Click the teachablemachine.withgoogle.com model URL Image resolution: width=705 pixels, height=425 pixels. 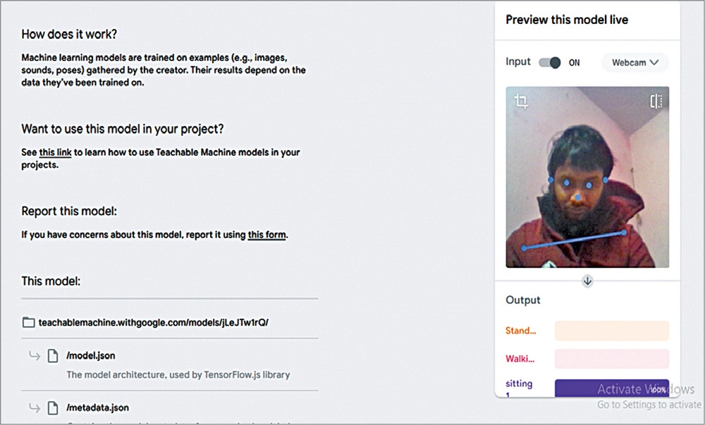coord(153,322)
